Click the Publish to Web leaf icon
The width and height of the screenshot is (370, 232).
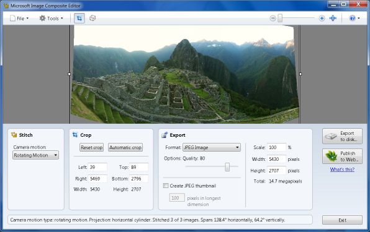(x=331, y=156)
